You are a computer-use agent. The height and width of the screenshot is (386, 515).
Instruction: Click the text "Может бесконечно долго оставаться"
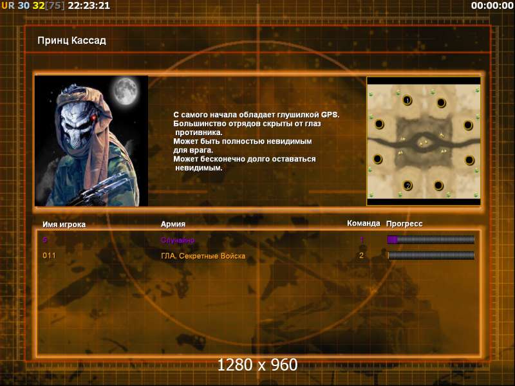click(x=245, y=159)
